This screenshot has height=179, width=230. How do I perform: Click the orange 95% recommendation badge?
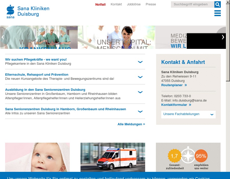click(x=201, y=156)
